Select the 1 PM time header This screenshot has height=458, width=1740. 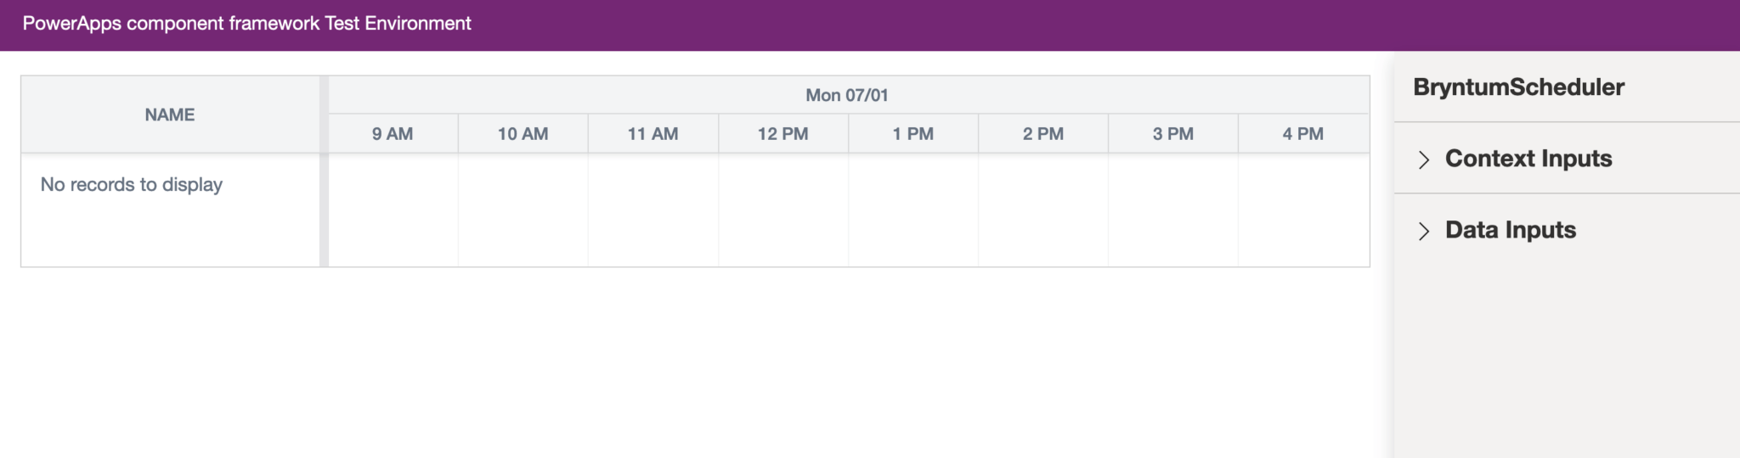pyautogui.click(x=912, y=134)
